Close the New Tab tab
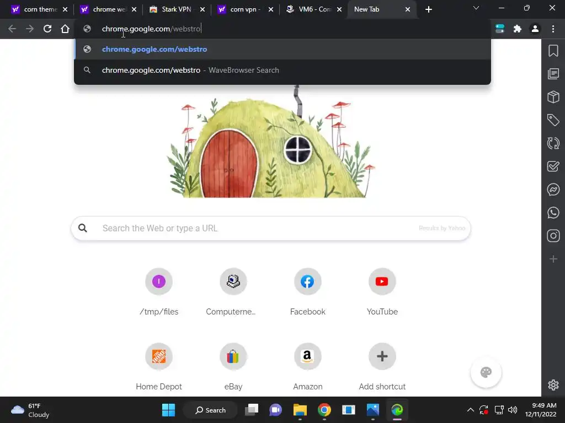 (408, 9)
